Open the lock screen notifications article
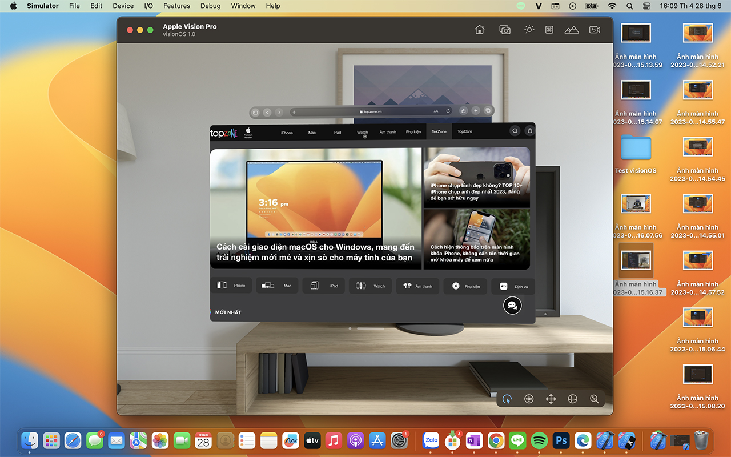Viewport: 731px width, 457px height. (x=475, y=254)
